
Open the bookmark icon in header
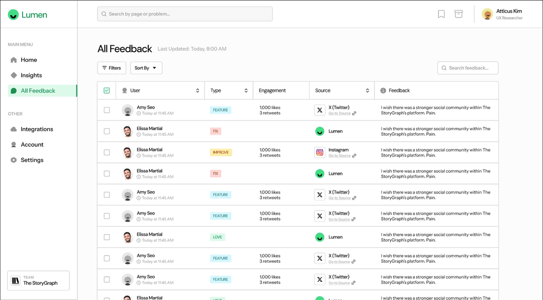(x=441, y=14)
